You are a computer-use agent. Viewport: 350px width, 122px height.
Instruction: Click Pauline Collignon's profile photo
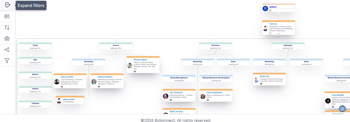[94, 82]
